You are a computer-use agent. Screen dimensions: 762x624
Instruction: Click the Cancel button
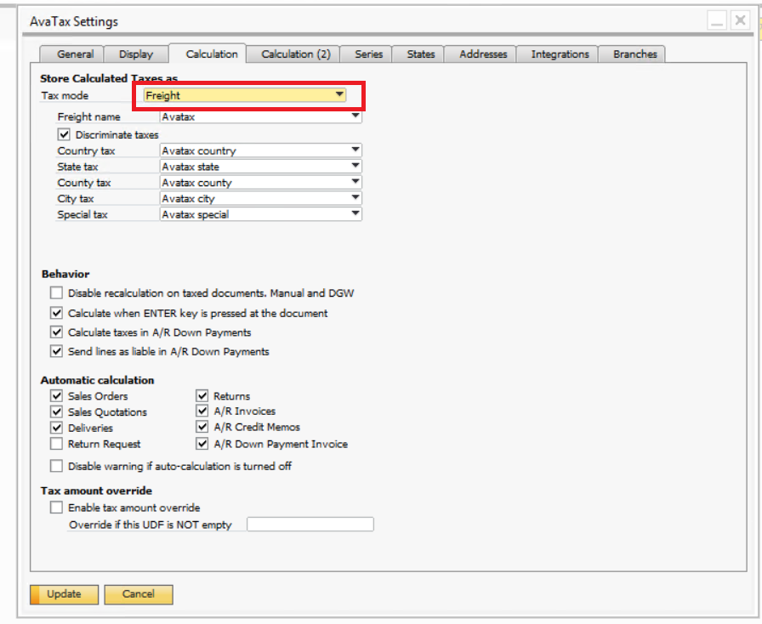point(139,594)
